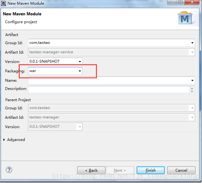Click the 'Parent Project' group label

pyautogui.click(x=18, y=100)
